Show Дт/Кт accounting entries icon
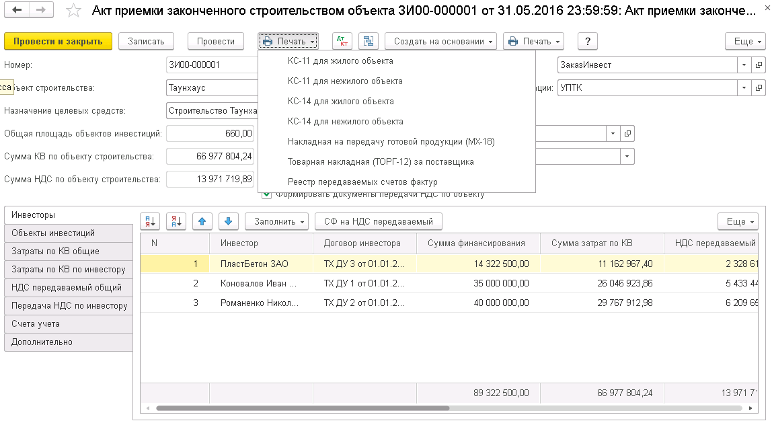 [342, 41]
